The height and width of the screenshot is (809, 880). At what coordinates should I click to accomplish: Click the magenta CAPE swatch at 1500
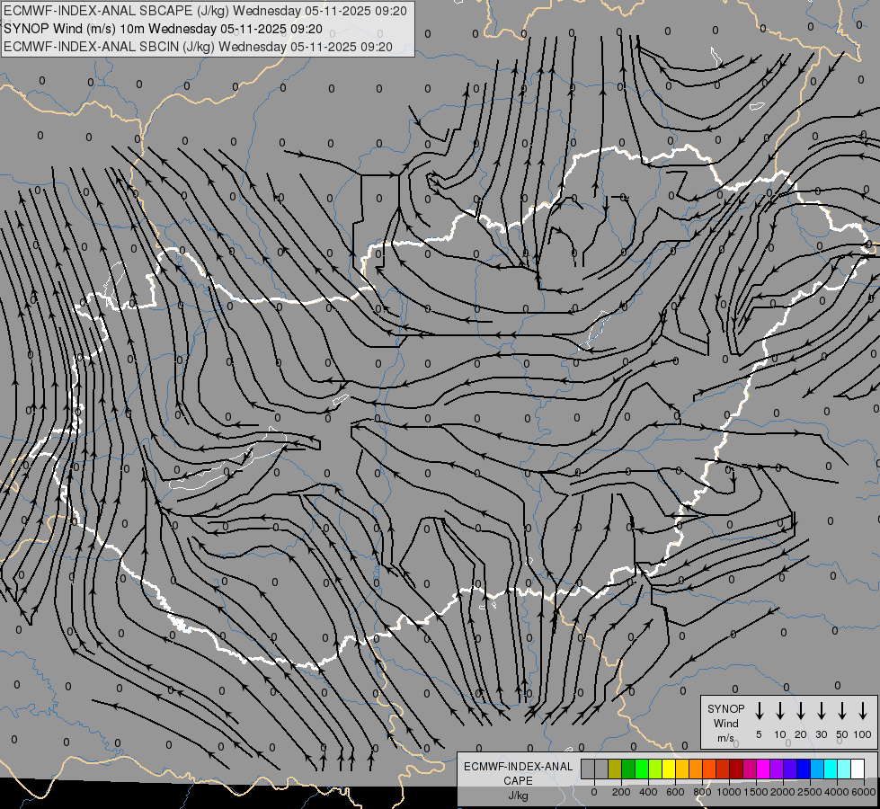(x=764, y=769)
